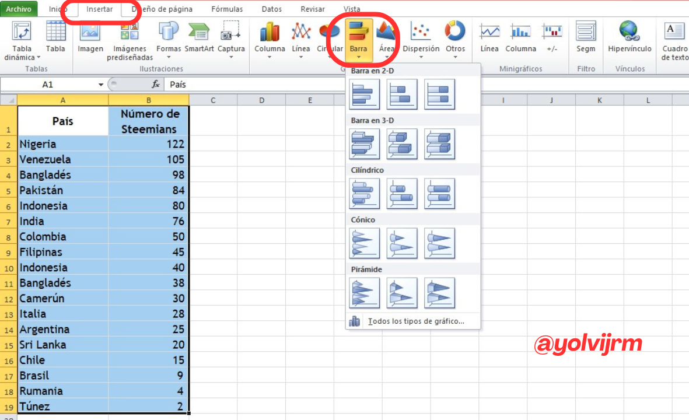Insert a +/- win-loss sparkline
The height and width of the screenshot is (420, 689).
point(552,37)
